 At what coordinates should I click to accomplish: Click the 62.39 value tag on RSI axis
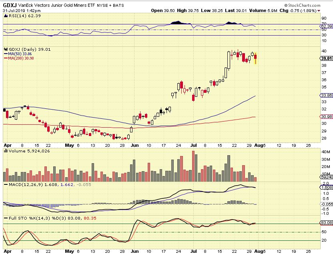click(x=327, y=26)
